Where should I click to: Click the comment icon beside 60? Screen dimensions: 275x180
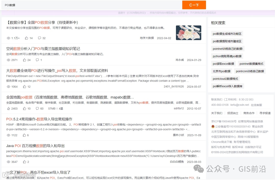click(37, 109)
